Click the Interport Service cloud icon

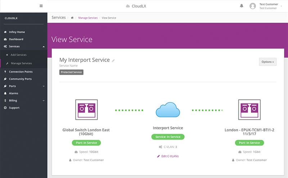click(168, 110)
